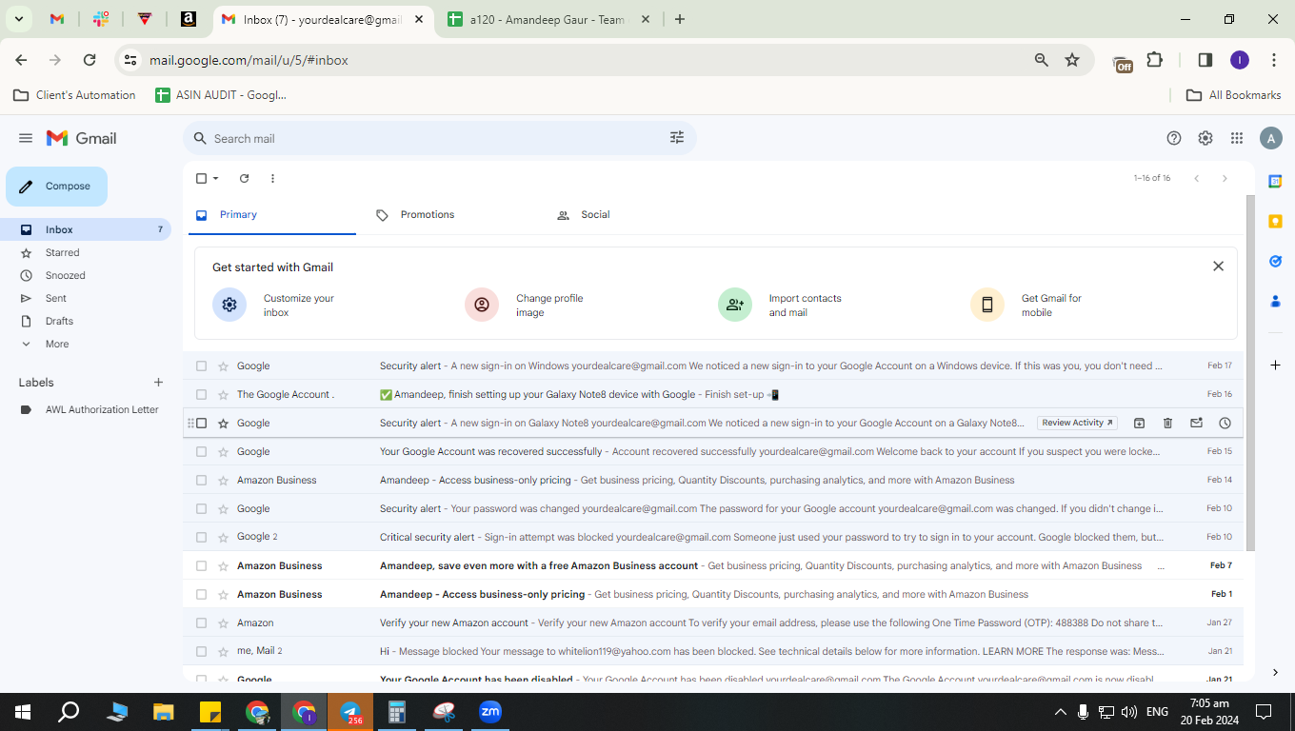Open Gmail Support help icon

pyautogui.click(x=1174, y=138)
